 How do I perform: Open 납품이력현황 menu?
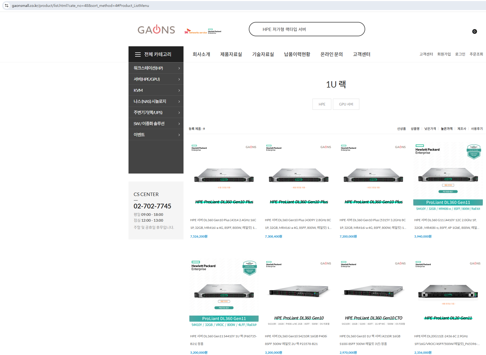(297, 54)
